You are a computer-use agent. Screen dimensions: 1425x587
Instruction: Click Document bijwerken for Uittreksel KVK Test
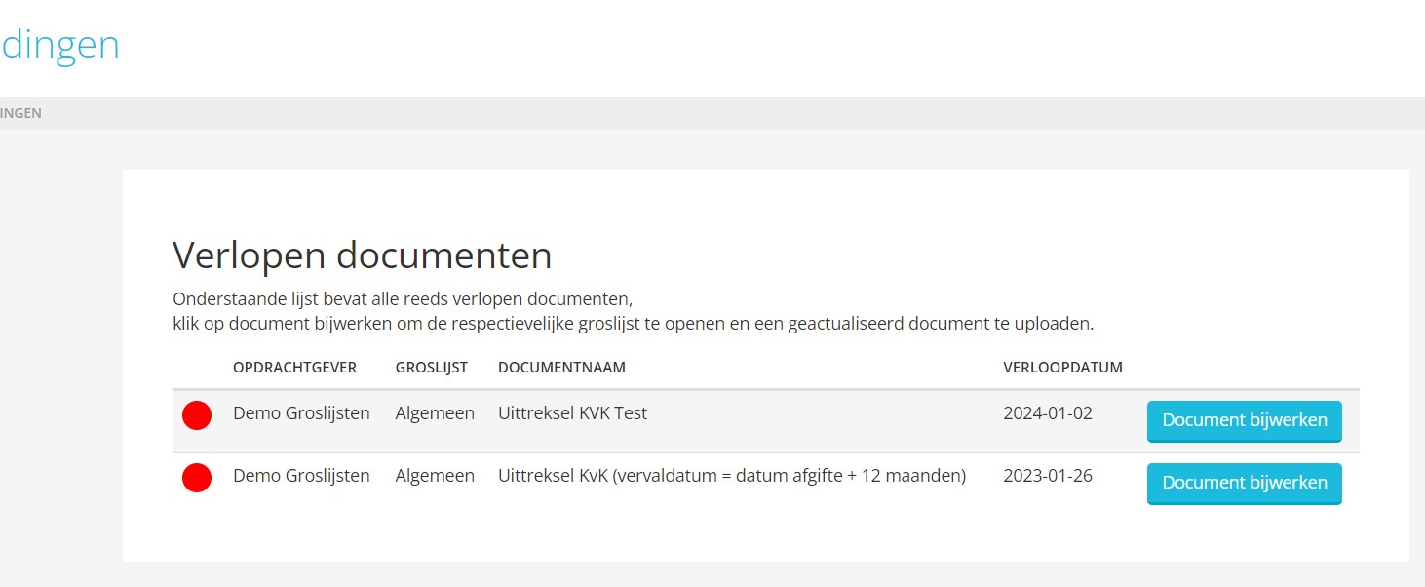(x=1245, y=421)
